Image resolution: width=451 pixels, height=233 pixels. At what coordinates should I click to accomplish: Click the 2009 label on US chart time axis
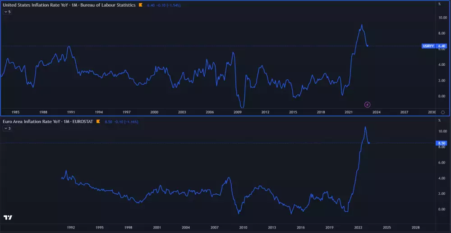[237, 112]
